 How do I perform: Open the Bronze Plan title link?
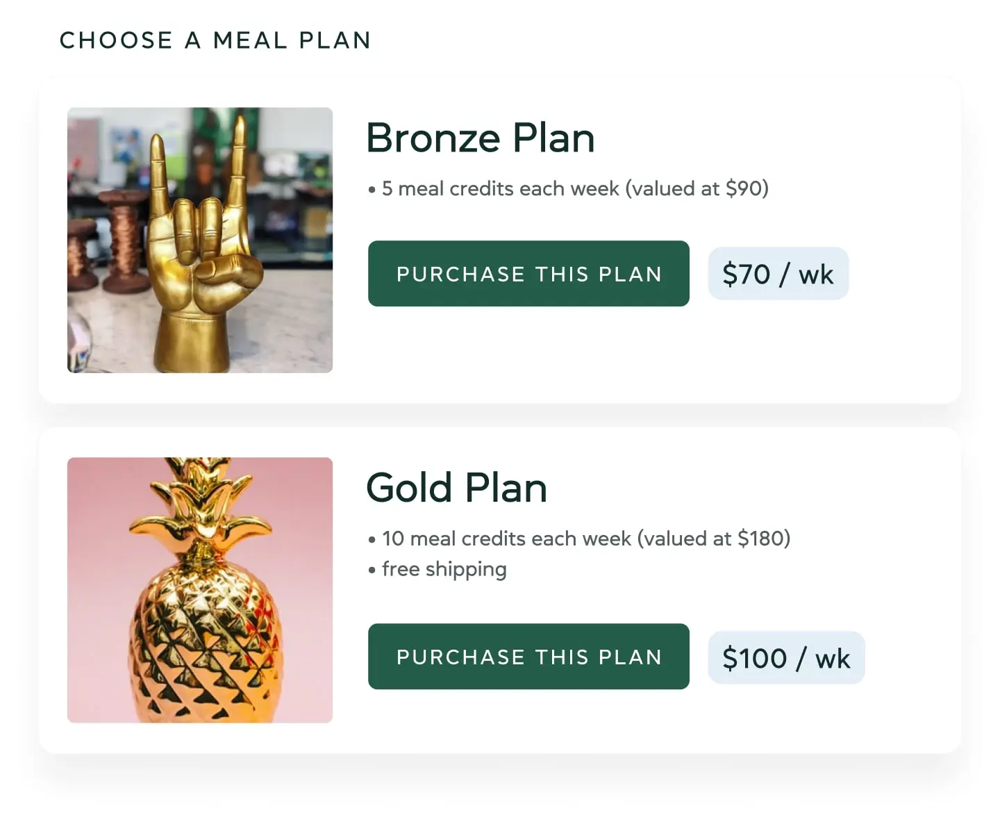480,138
